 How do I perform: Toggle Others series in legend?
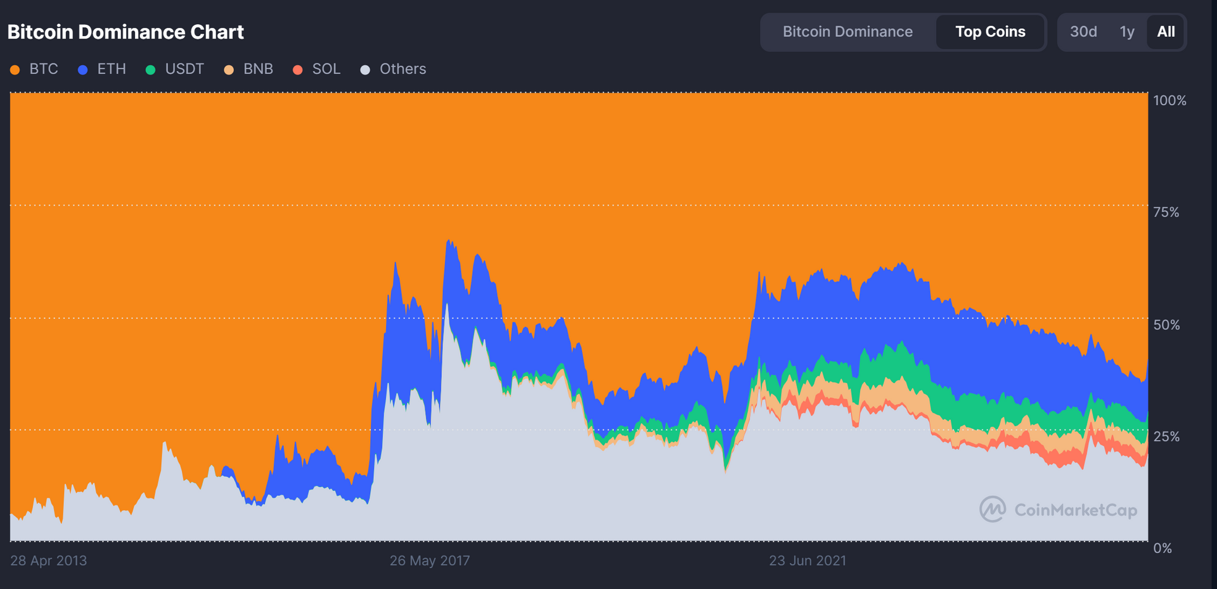(x=393, y=69)
